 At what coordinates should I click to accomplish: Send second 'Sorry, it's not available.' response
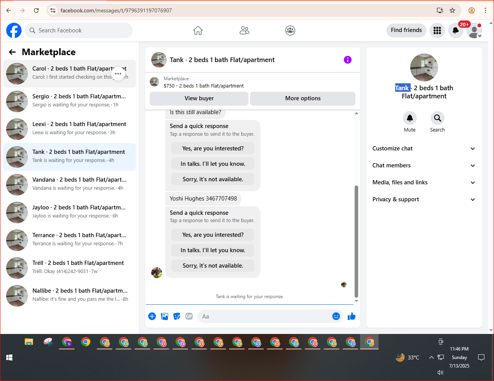(213, 266)
